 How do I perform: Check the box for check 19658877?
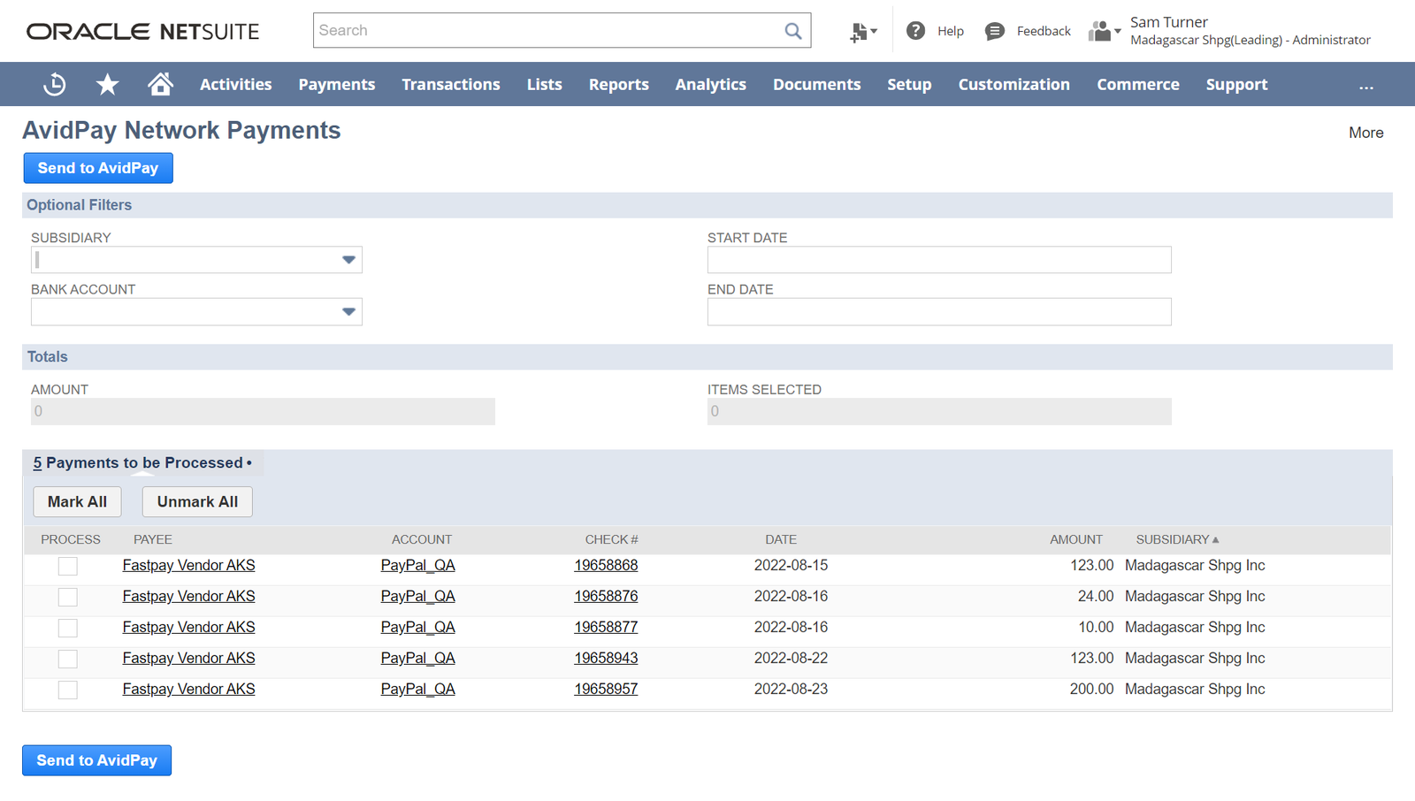68,628
